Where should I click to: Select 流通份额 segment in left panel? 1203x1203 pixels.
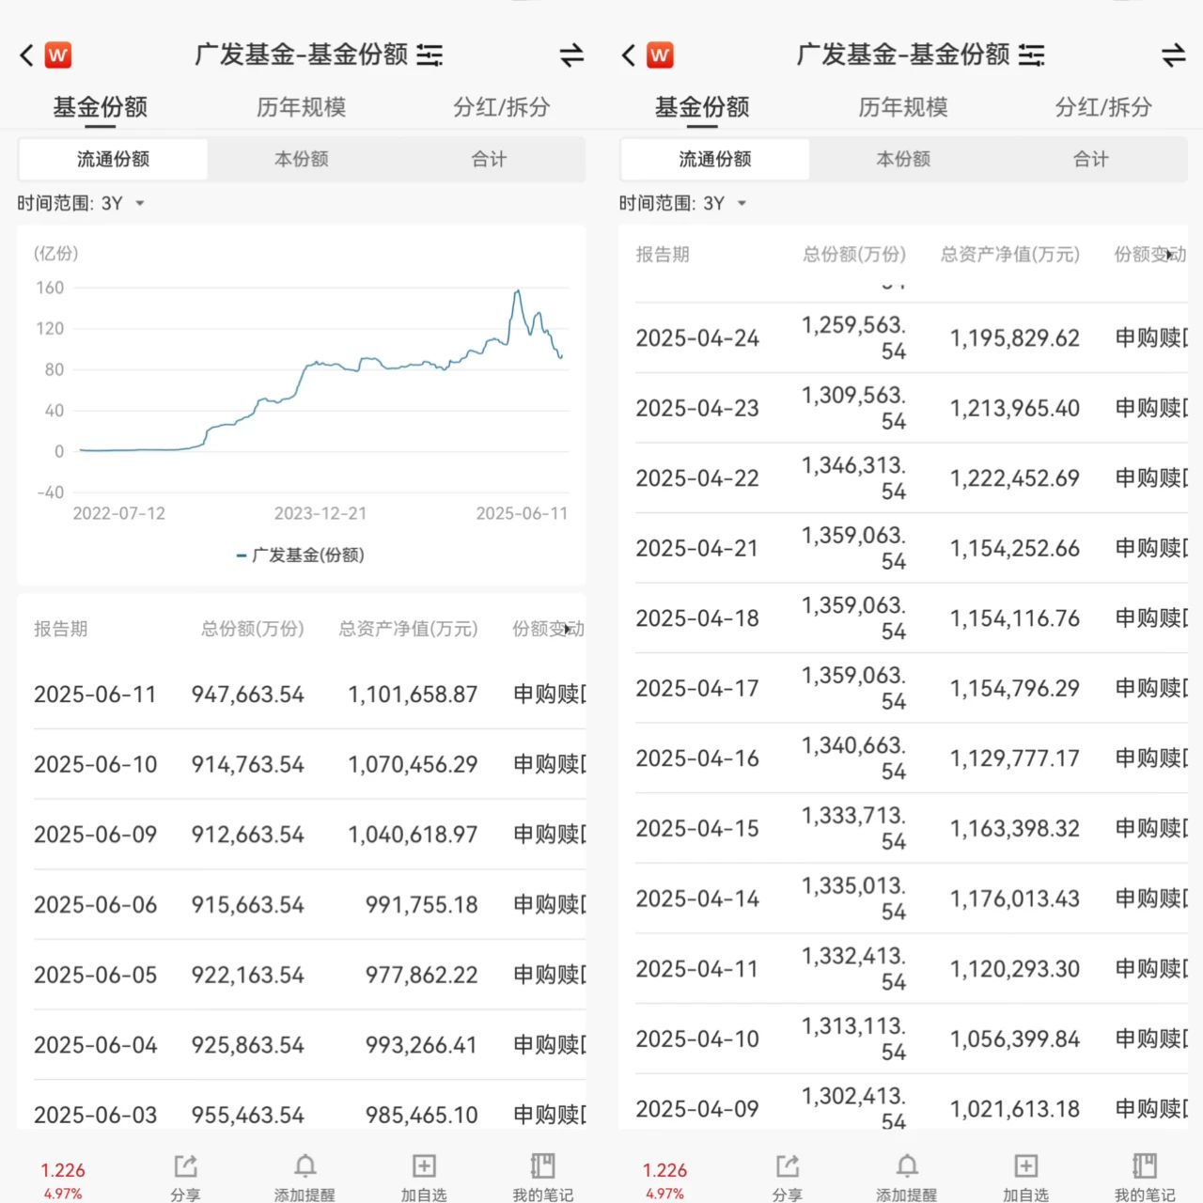point(113,160)
